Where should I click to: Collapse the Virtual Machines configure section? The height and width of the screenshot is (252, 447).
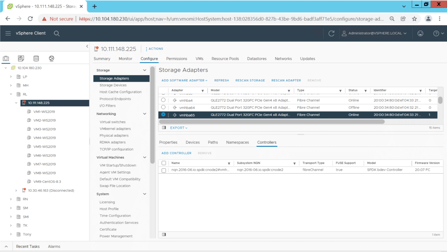[x=145, y=157]
